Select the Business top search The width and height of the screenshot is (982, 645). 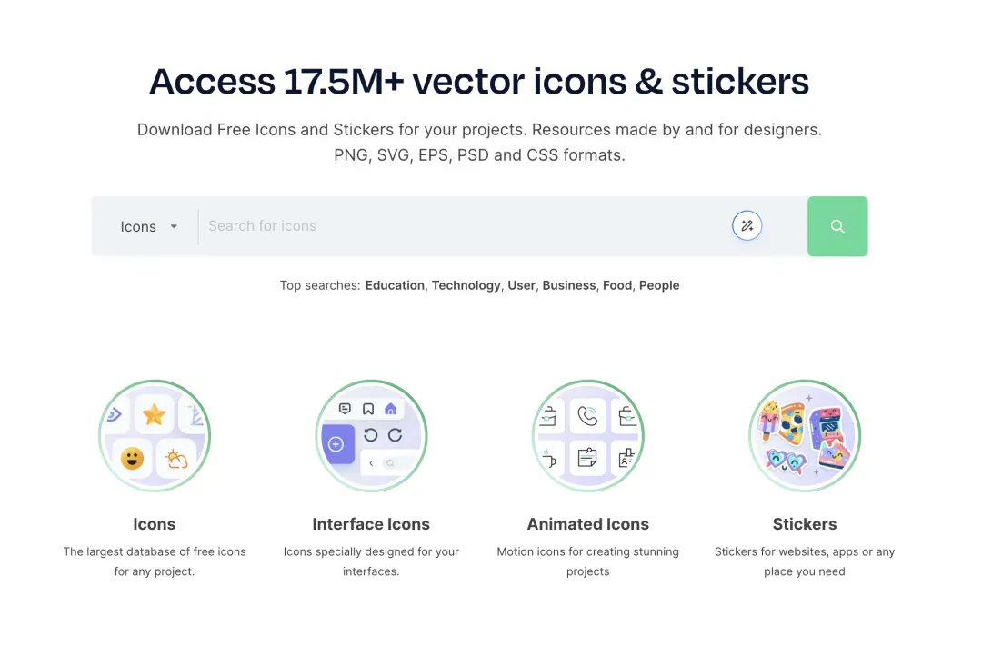pyautogui.click(x=568, y=285)
